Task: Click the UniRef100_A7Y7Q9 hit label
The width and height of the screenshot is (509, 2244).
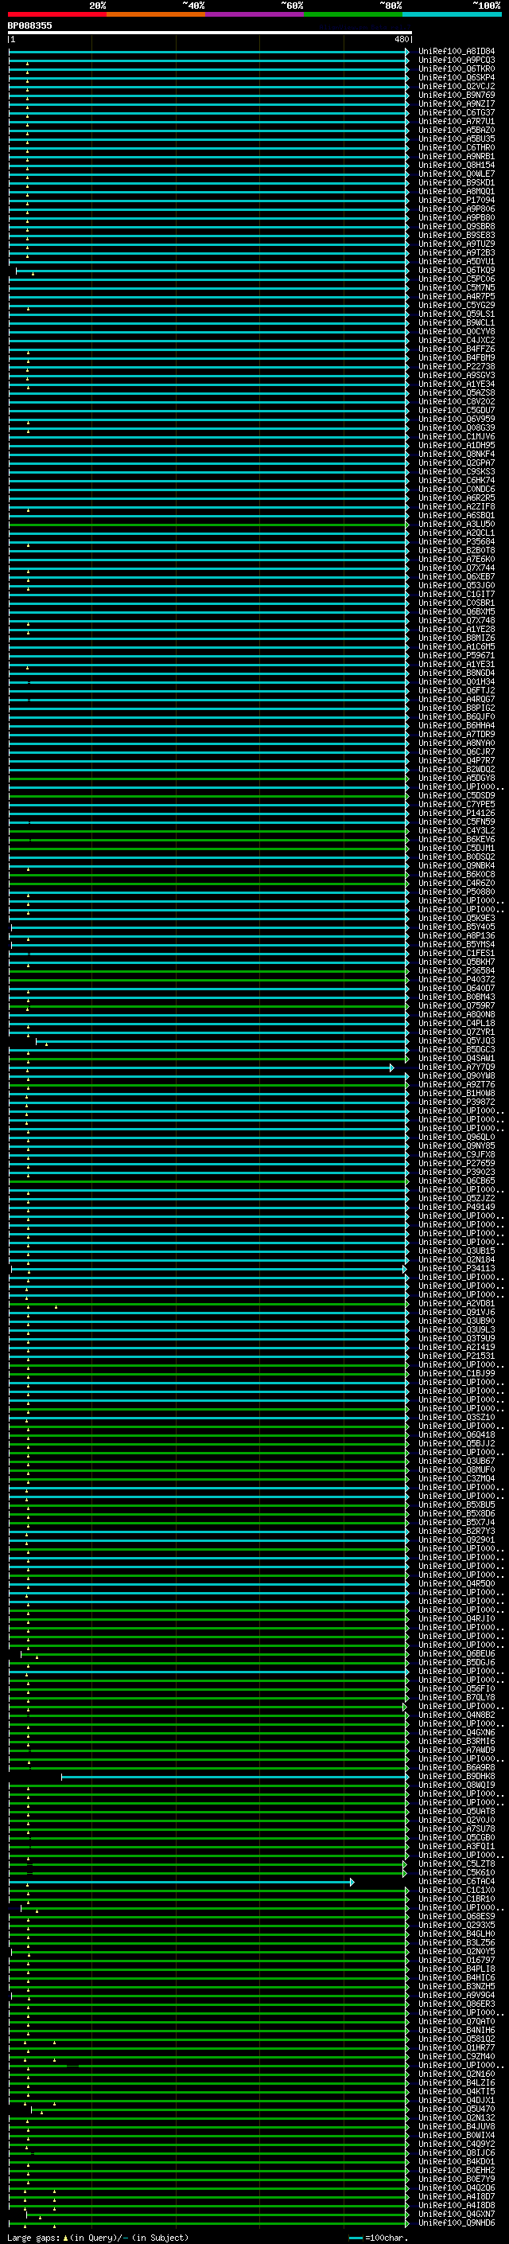Action: (456, 1067)
